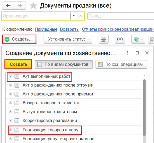
Task: Add page to favorites with star icon
Action: (33, 6)
